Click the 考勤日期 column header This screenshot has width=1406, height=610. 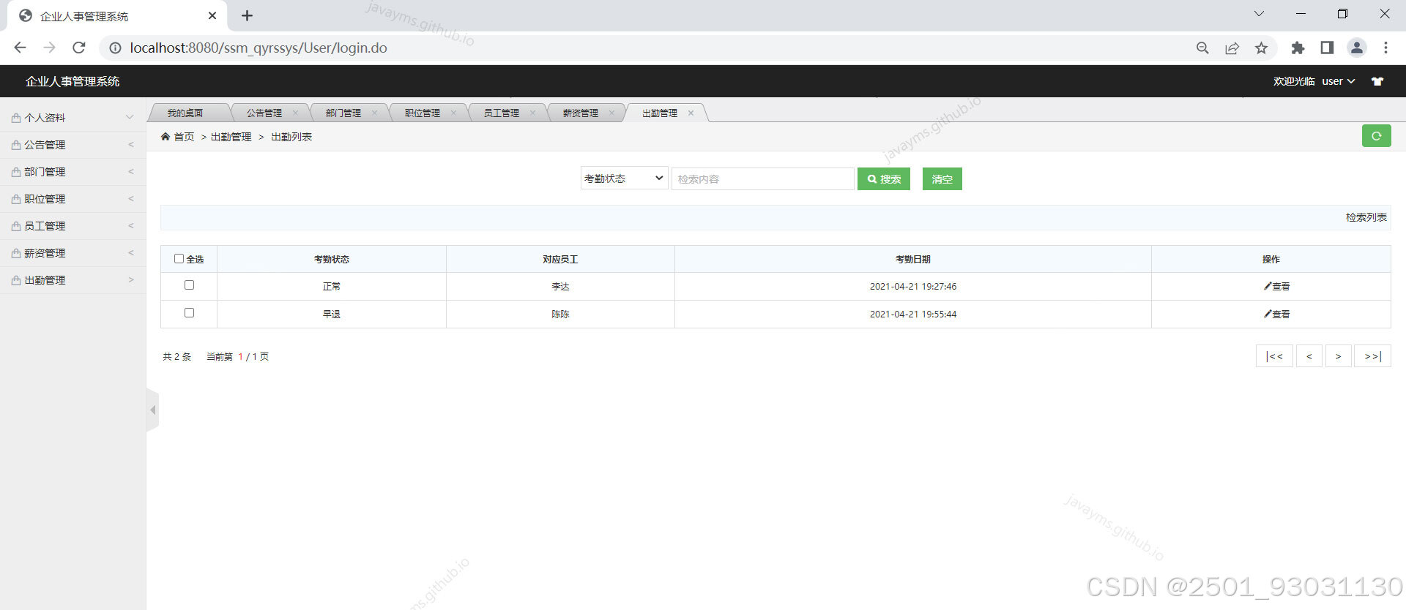912,259
